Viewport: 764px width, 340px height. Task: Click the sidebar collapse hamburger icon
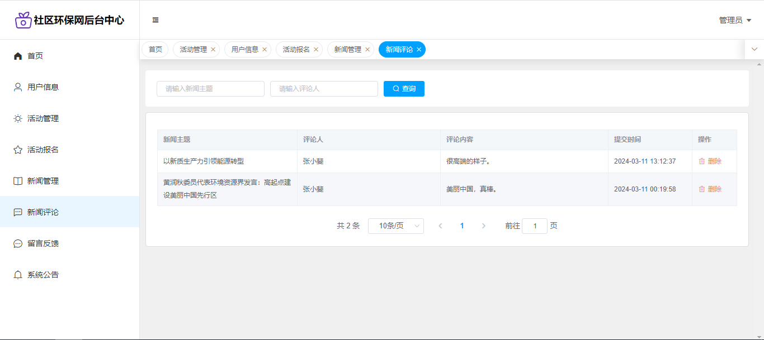155,20
